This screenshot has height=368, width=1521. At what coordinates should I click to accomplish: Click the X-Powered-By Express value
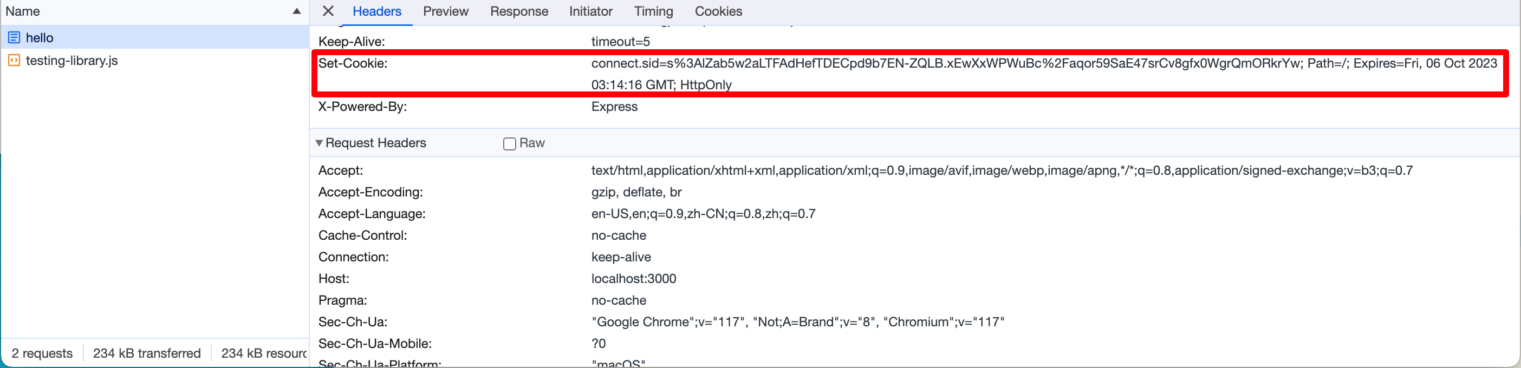tap(614, 107)
